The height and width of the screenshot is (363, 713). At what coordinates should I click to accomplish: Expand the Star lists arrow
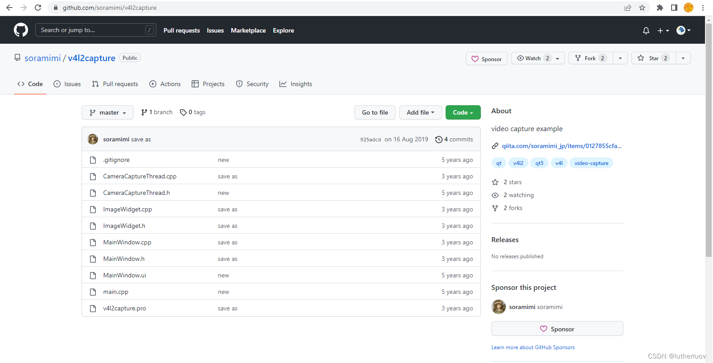click(x=683, y=58)
